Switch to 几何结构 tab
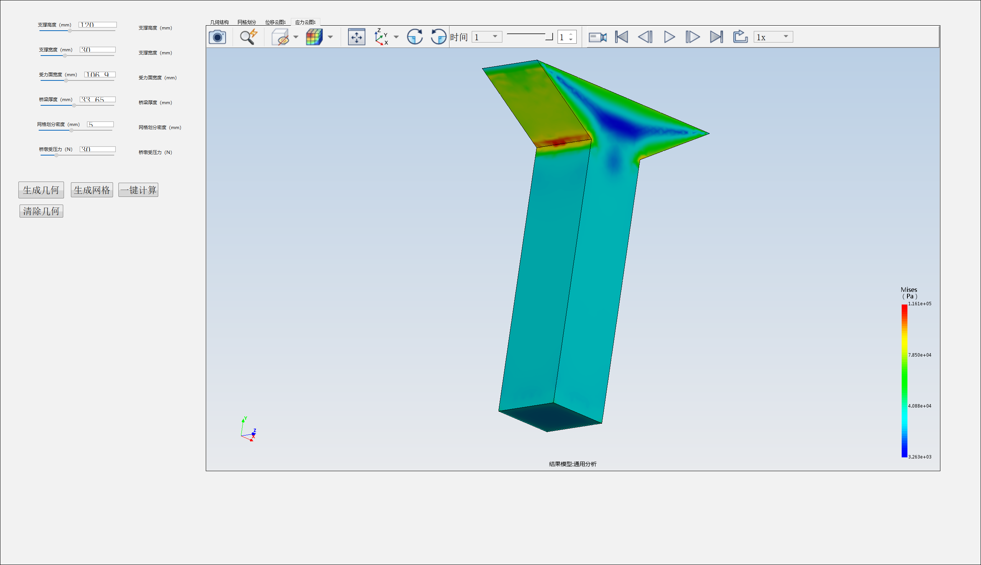Screen dimensions: 981x565 (x=219, y=22)
